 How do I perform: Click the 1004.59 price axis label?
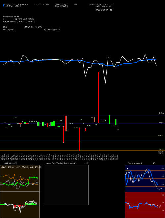161,122
